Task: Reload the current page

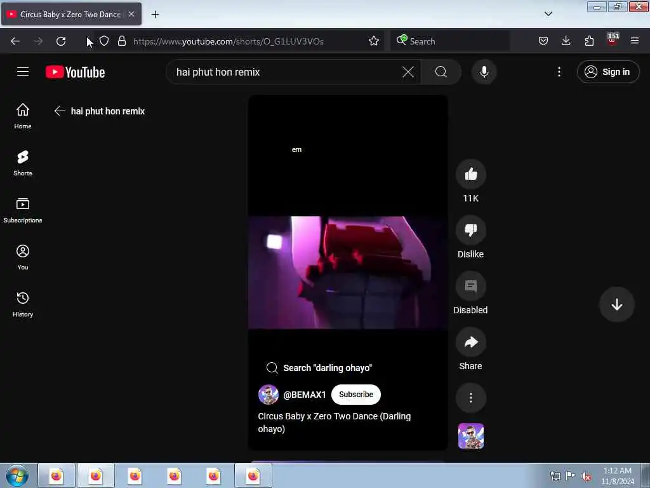Action: tap(61, 41)
